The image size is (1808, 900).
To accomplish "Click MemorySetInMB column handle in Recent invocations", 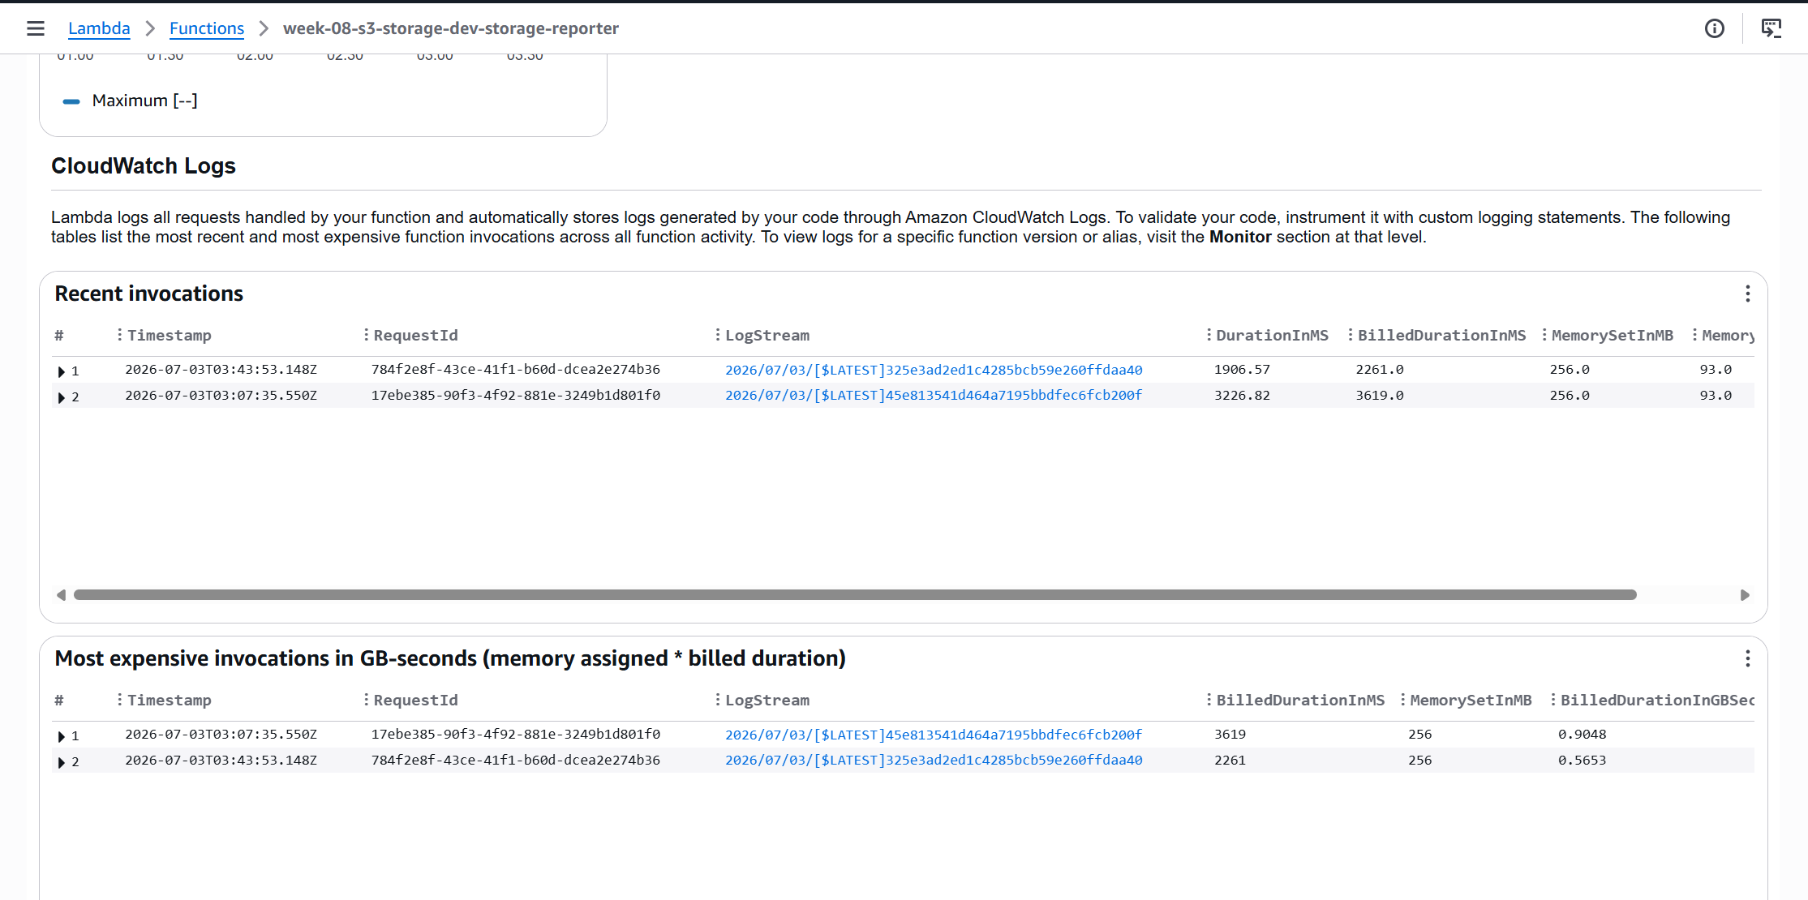I will point(1544,335).
